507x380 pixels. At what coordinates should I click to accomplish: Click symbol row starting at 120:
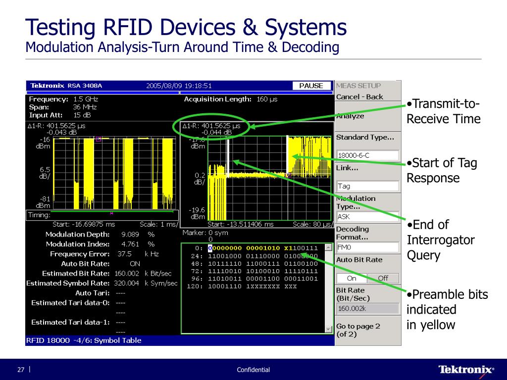coord(243,286)
